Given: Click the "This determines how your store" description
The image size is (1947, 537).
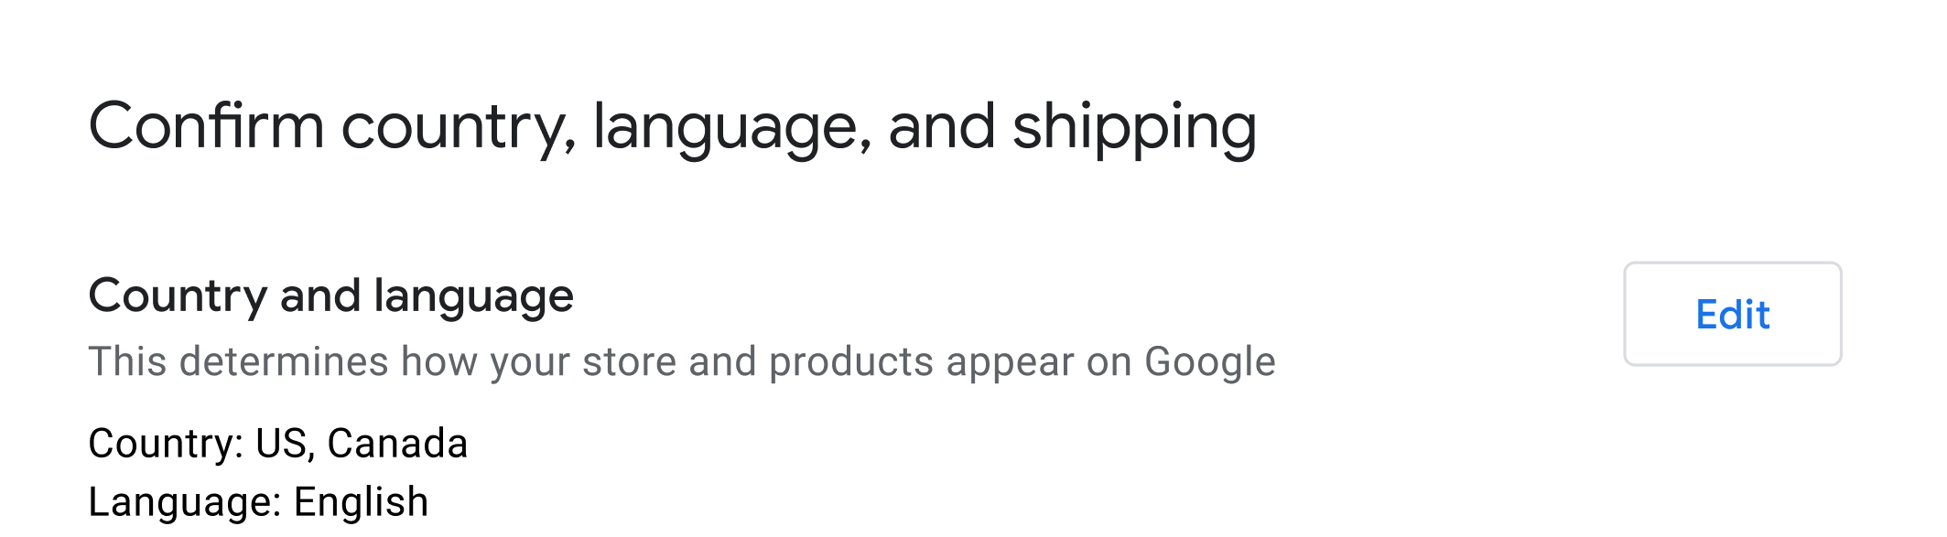Looking at the screenshot, I should (x=681, y=361).
